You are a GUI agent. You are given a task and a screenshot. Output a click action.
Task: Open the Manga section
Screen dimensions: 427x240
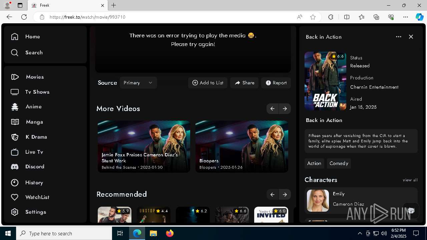coord(27,122)
